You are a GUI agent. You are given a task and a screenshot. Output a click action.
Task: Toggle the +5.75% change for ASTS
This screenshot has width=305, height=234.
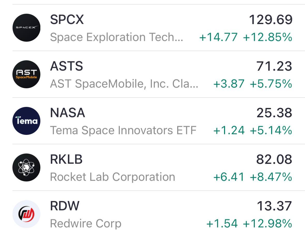click(271, 84)
